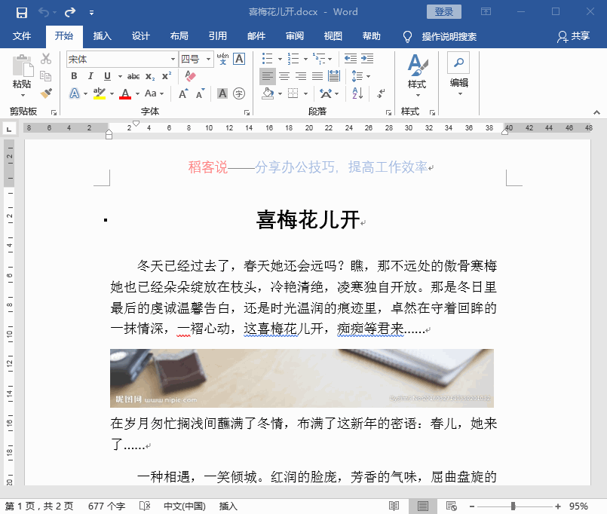Toggle strikethrough formatting
The image size is (607, 514).
(133, 77)
